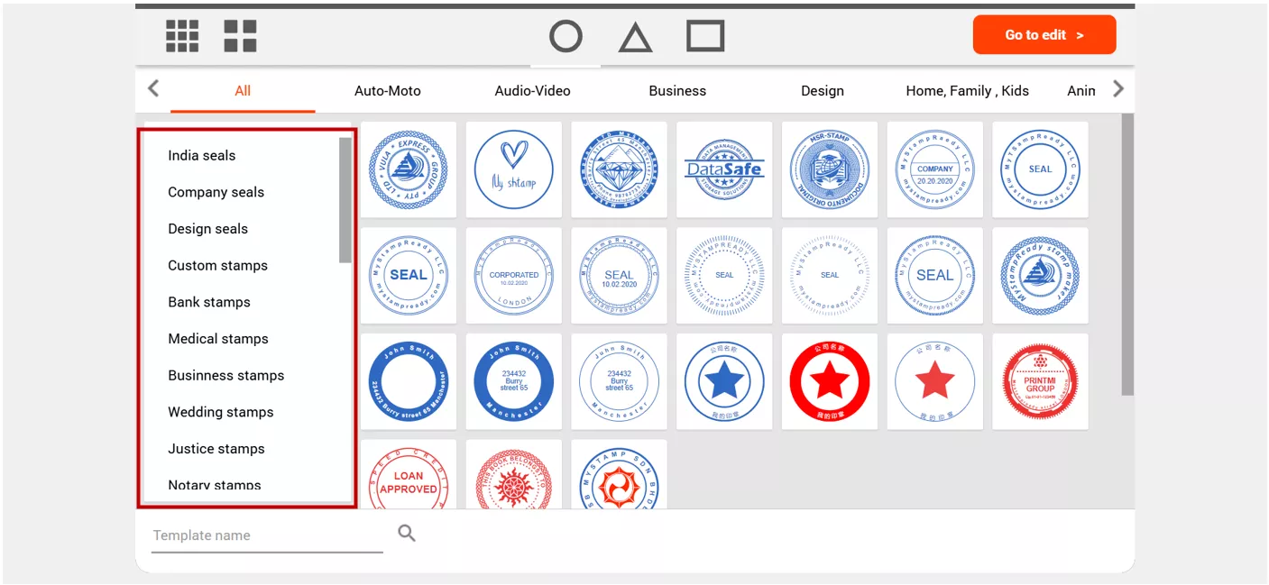Select Wedding stamps in the sidebar
The height and width of the screenshot is (585, 1269).
tap(220, 412)
